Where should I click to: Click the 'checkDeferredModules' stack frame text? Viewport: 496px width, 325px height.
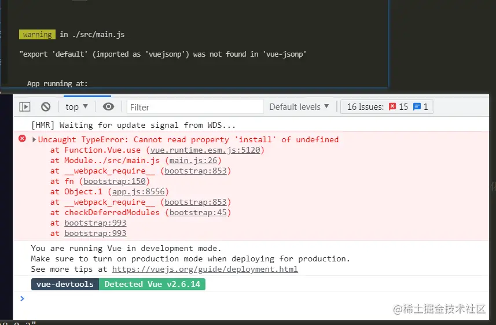tap(112, 212)
